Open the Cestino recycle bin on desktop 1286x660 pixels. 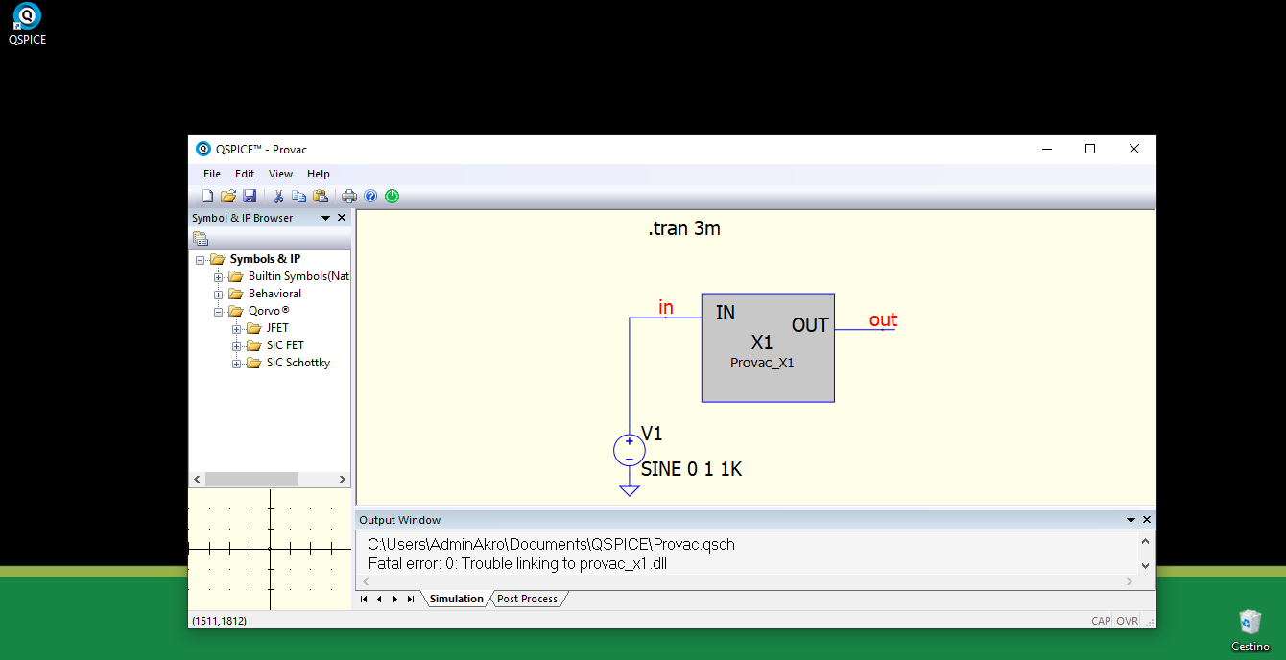(x=1250, y=630)
